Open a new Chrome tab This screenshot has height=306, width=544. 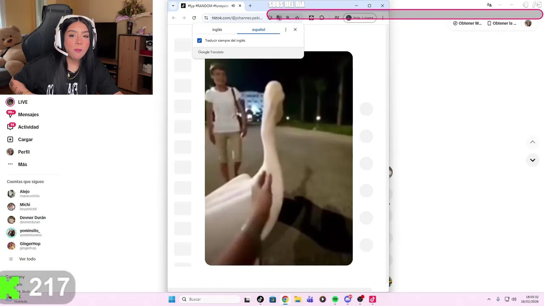click(250, 6)
